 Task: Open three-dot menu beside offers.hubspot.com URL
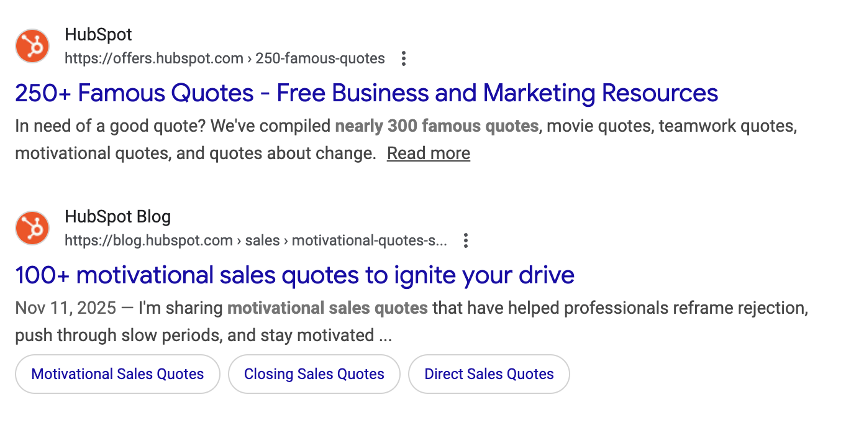point(404,59)
